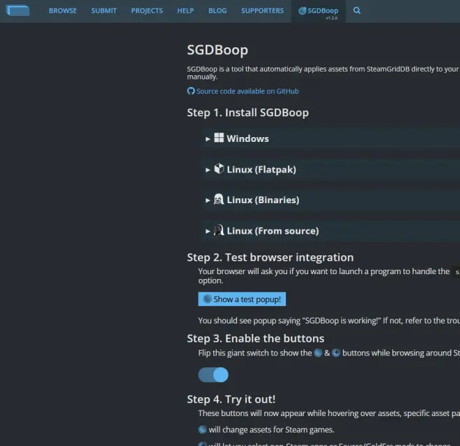Click the Step 3. Enable the buttons heading
This screenshot has height=446, width=460.
(x=256, y=339)
